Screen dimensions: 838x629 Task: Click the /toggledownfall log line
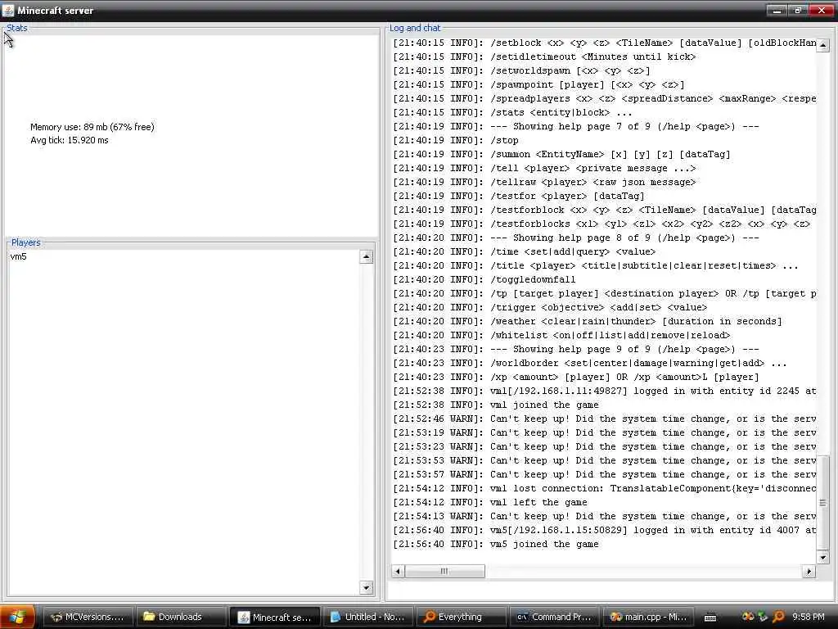[x=484, y=280]
